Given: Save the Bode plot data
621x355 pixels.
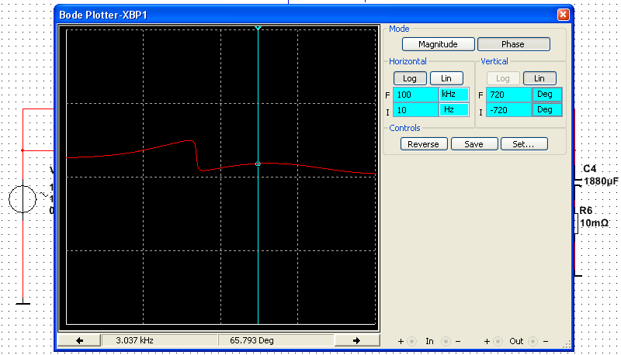Looking at the screenshot, I should [474, 144].
